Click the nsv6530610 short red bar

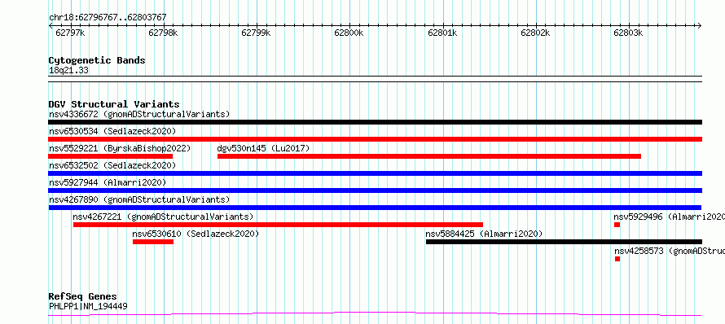(x=153, y=242)
